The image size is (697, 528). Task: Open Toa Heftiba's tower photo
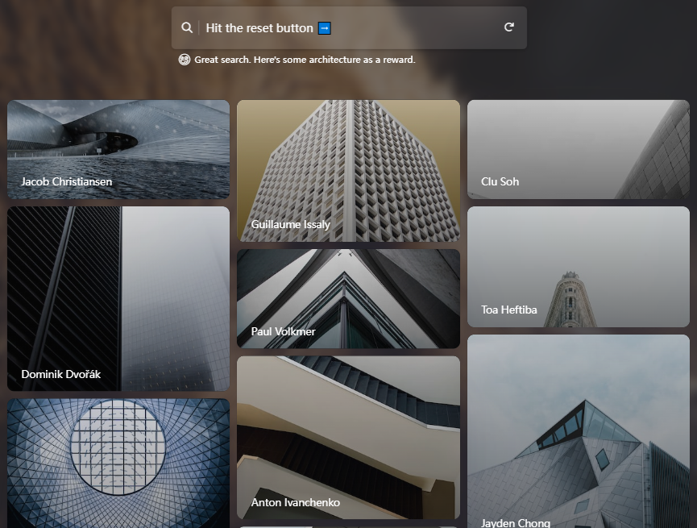tap(579, 267)
